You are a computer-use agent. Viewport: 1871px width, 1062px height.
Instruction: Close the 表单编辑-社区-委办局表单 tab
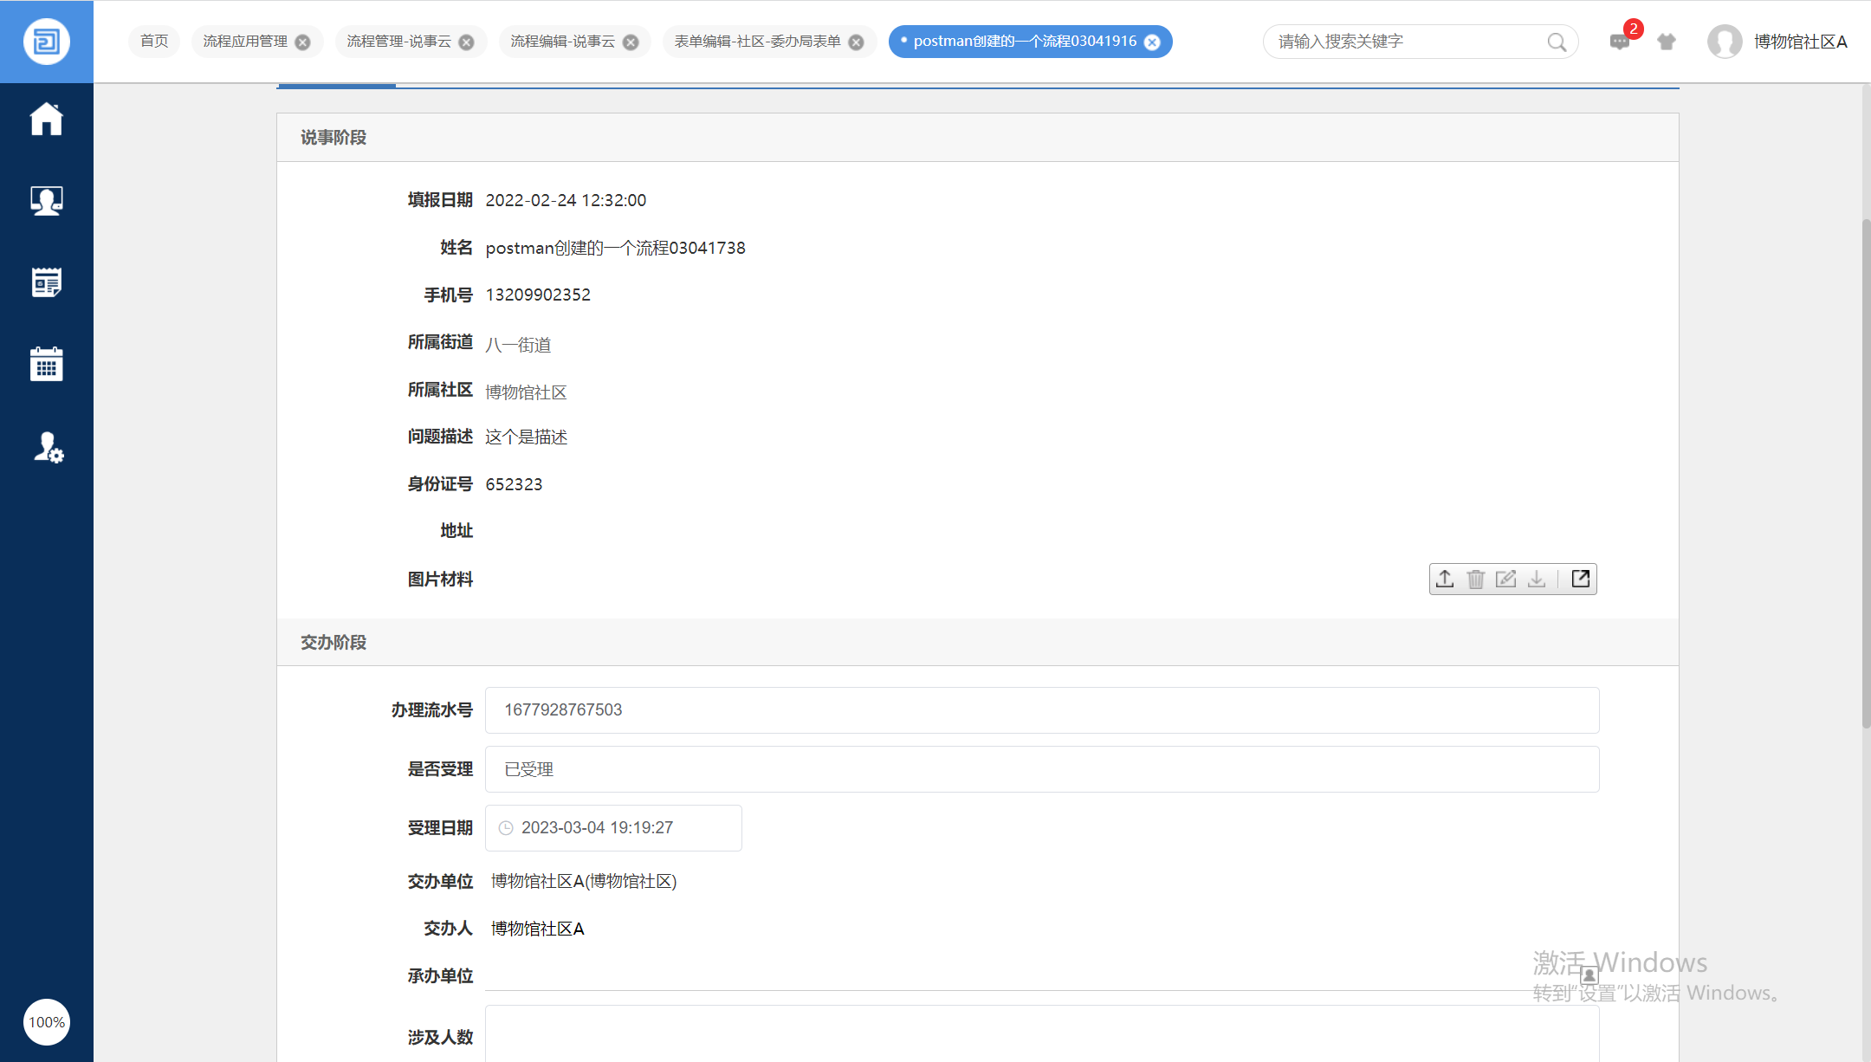tap(856, 42)
